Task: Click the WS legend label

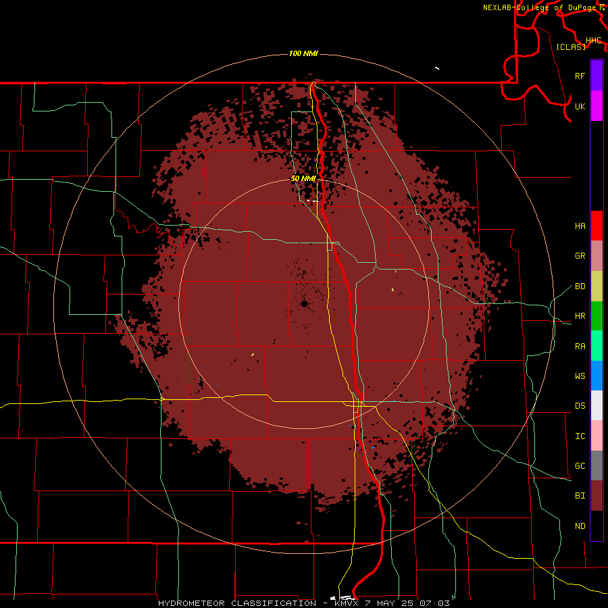Action: click(580, 376)
